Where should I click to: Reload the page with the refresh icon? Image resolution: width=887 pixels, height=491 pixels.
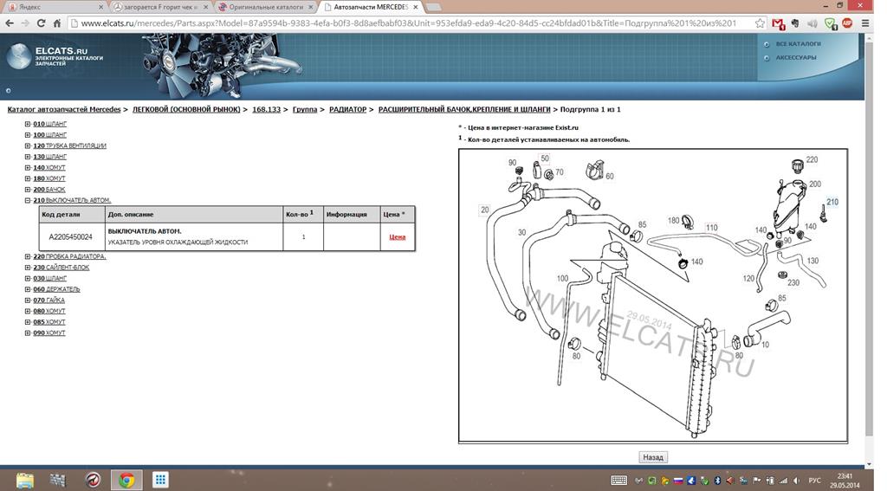pos(41,23)
